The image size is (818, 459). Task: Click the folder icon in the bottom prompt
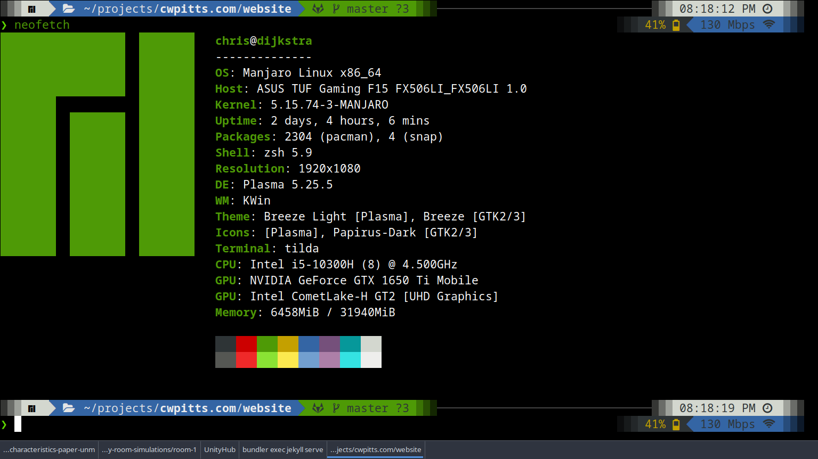tap(68, 408)
